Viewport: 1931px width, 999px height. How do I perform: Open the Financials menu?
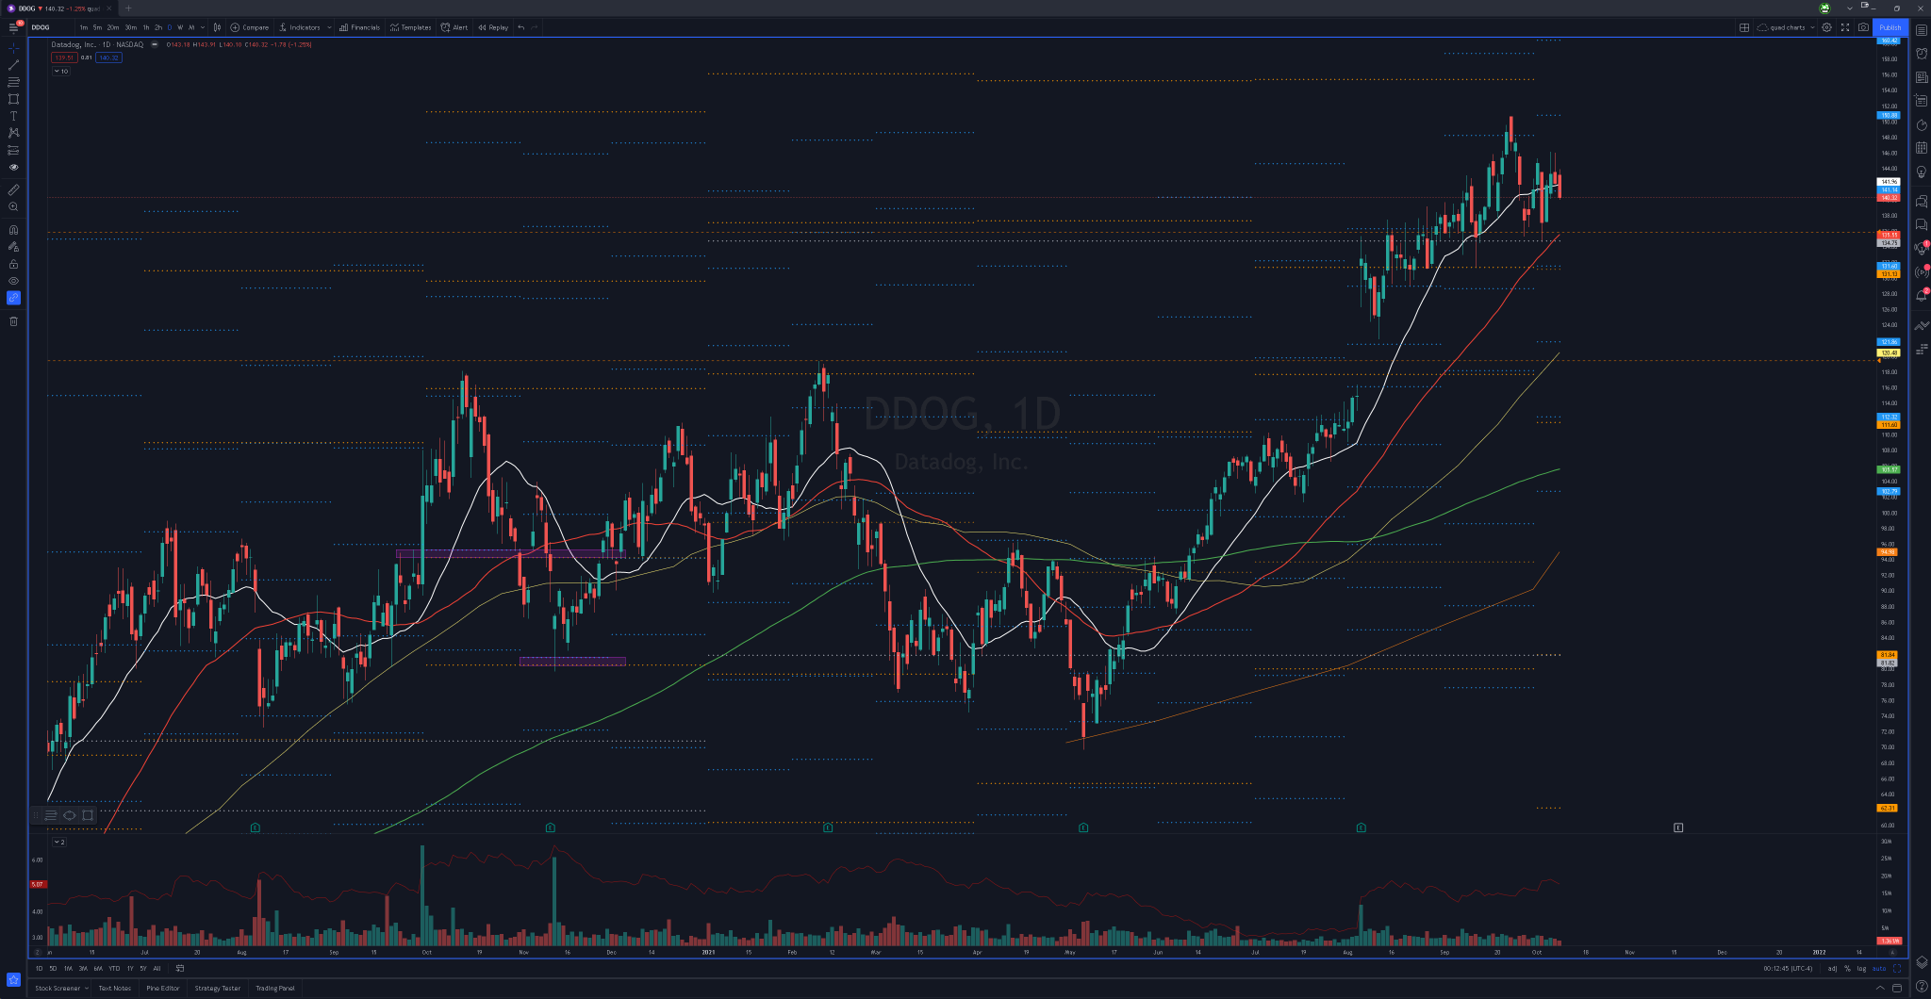coord(359,27)
